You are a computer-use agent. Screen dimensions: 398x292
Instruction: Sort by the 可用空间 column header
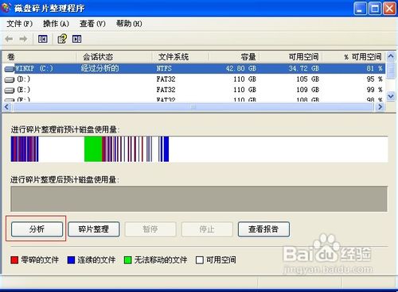coord(291,56)
